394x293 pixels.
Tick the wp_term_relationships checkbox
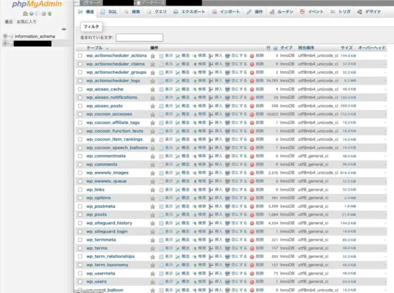click(x=80, y=257)
